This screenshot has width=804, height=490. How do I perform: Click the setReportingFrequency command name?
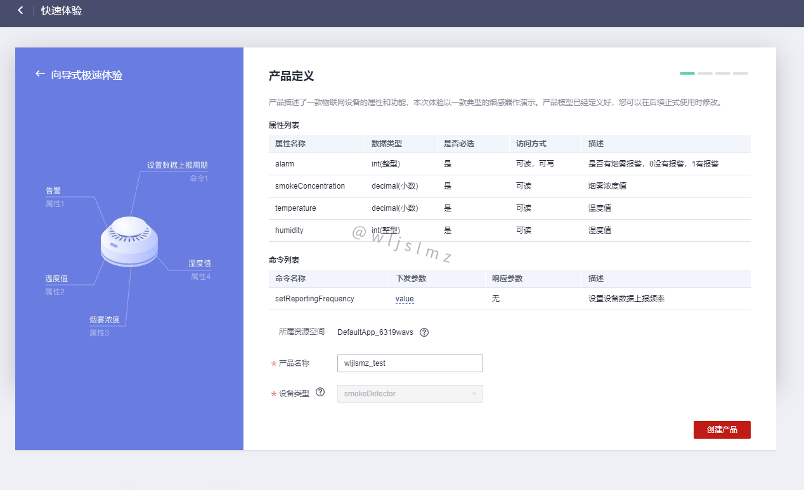coord(314,299)
